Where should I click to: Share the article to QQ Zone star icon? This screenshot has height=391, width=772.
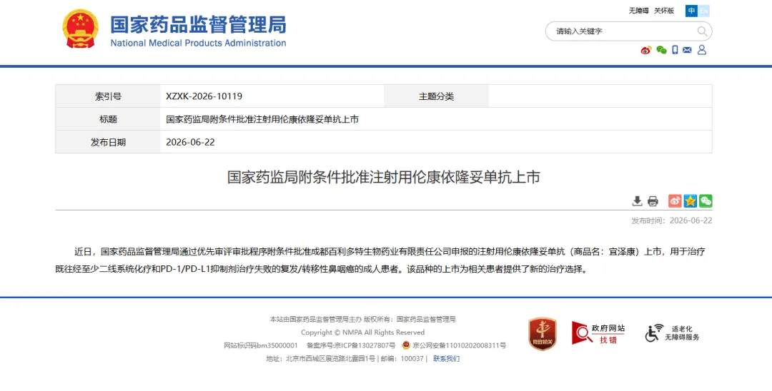pyautogui.click(x=691, y=201)
